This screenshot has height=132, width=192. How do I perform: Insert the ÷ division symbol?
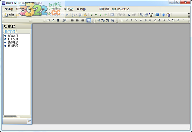point(132,20)
